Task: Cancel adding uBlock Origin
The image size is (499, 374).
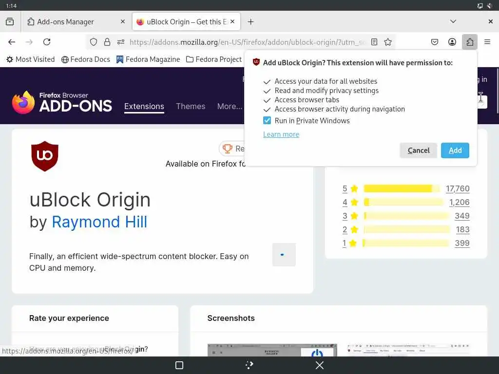Action: tap(419, 150)
